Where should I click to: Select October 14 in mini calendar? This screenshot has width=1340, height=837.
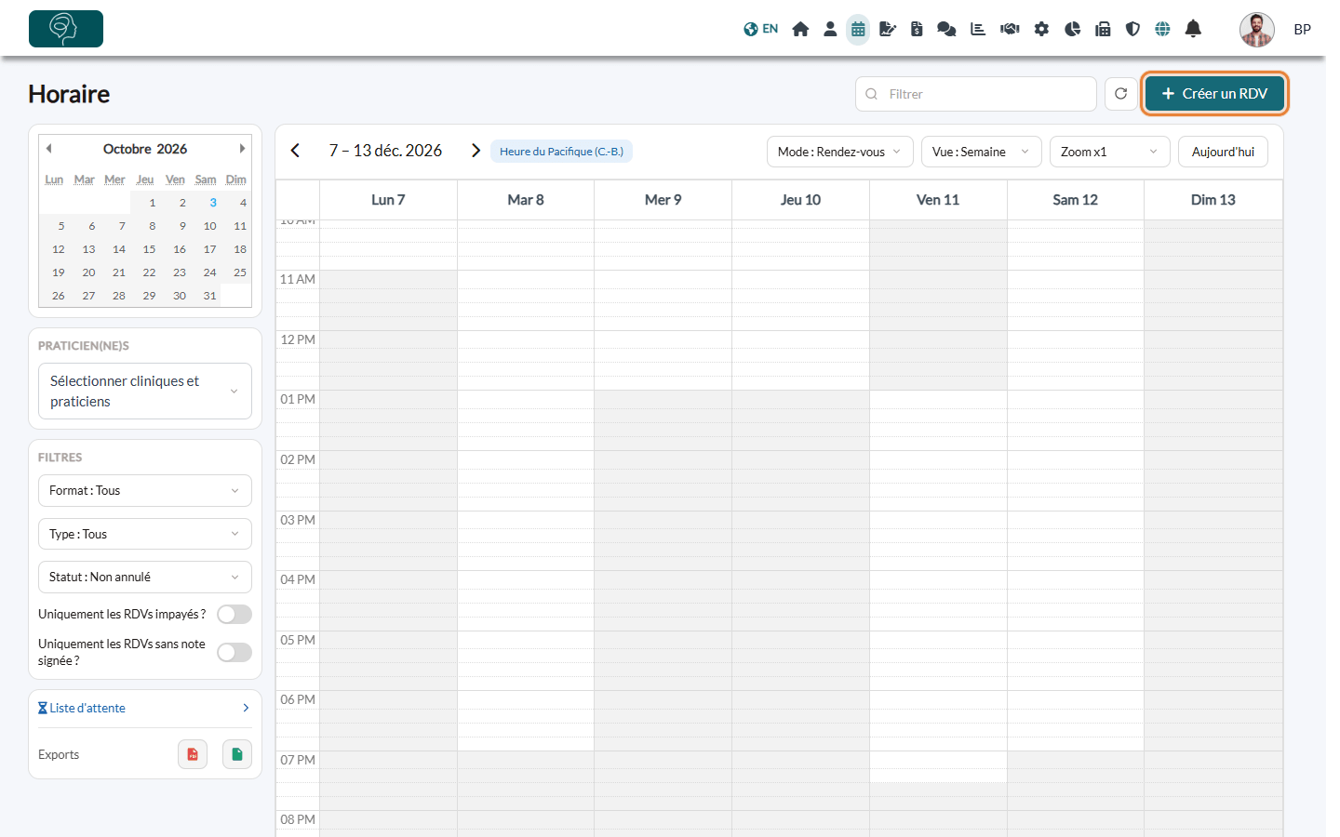click(119, 249)
